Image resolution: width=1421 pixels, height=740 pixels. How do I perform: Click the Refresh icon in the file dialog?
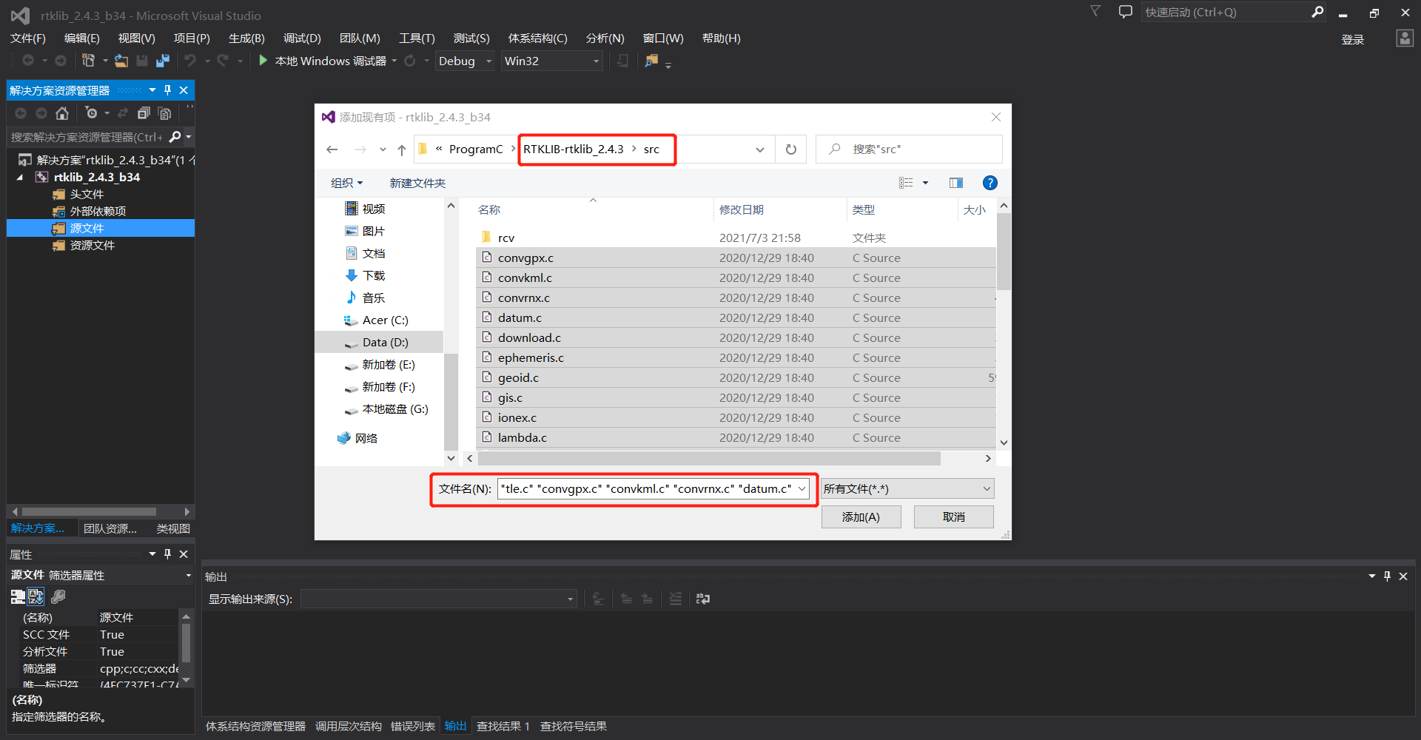790,149
